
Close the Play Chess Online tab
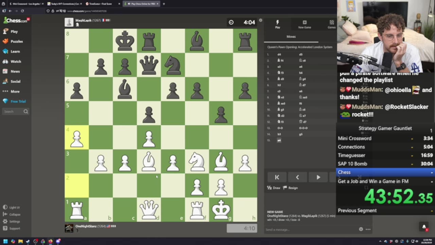(x=158, y=4)
